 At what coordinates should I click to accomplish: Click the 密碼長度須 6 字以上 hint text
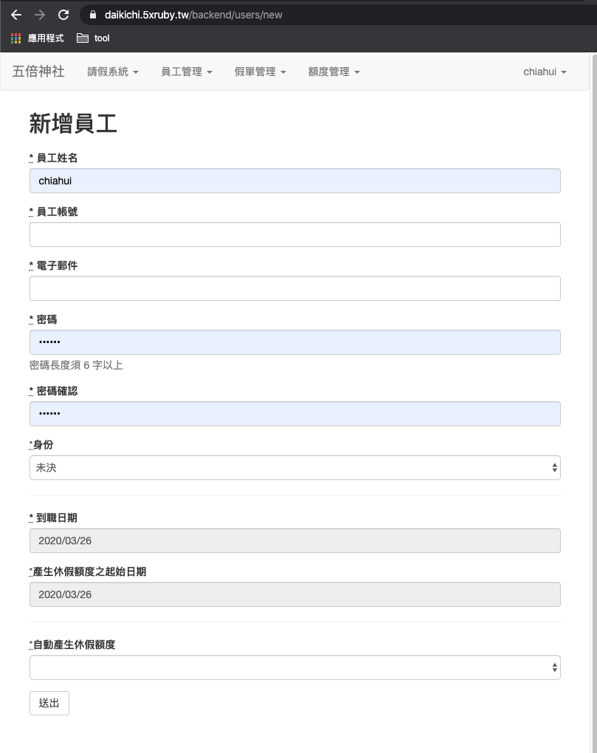point(76,366)
